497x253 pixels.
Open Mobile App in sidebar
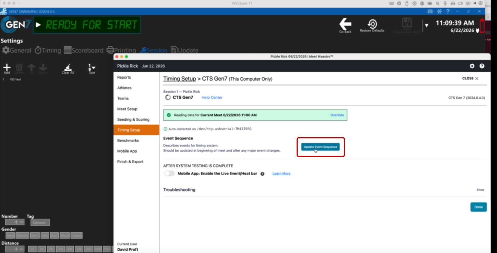click(x=127, y=151)
